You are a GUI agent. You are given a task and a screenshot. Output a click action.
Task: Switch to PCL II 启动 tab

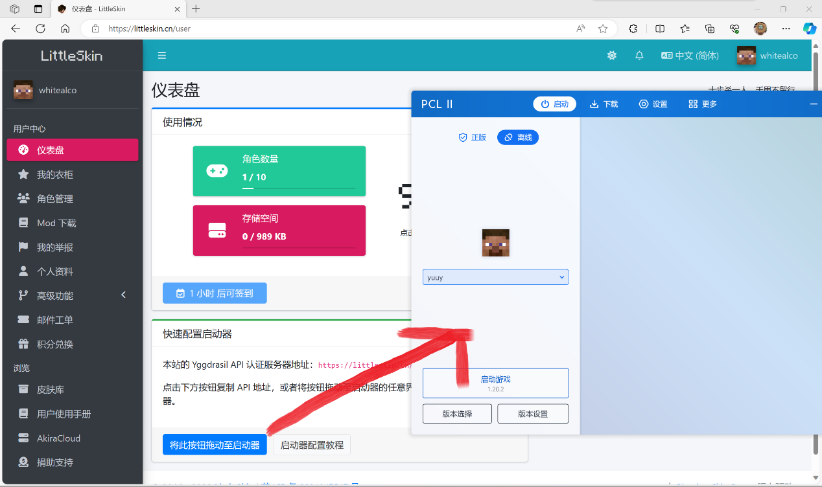[555, 104]
